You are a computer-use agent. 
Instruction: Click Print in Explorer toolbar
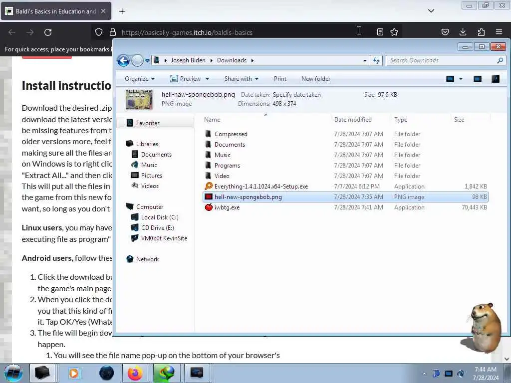[x=280, y=79]
